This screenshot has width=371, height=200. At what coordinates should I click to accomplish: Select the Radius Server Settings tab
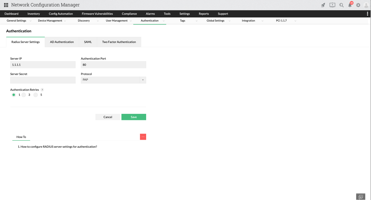pos(25,42)
